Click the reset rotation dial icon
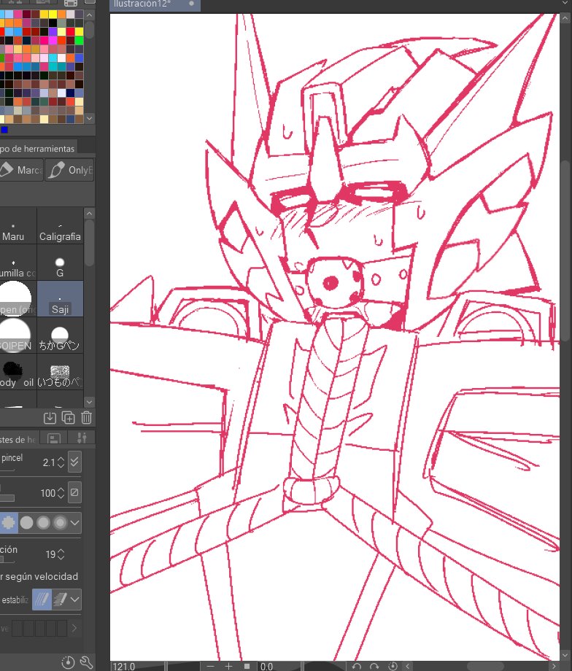The image size is (572, 671). 393,667
